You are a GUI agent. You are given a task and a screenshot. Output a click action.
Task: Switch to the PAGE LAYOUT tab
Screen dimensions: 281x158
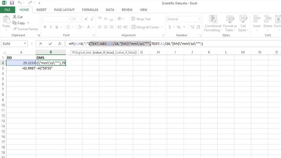(64, 10)
